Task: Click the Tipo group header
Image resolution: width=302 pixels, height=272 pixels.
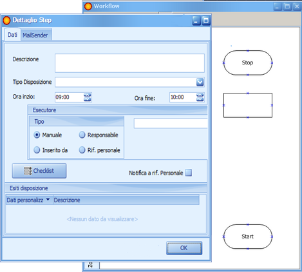Action: tap(77, 122)
